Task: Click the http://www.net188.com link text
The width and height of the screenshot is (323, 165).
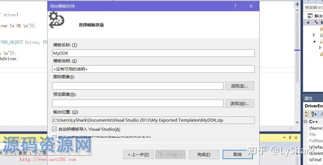Action: (48, 160)
